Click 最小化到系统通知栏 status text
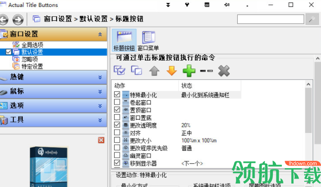Screen dimensions: 321x187 [205, 95]
